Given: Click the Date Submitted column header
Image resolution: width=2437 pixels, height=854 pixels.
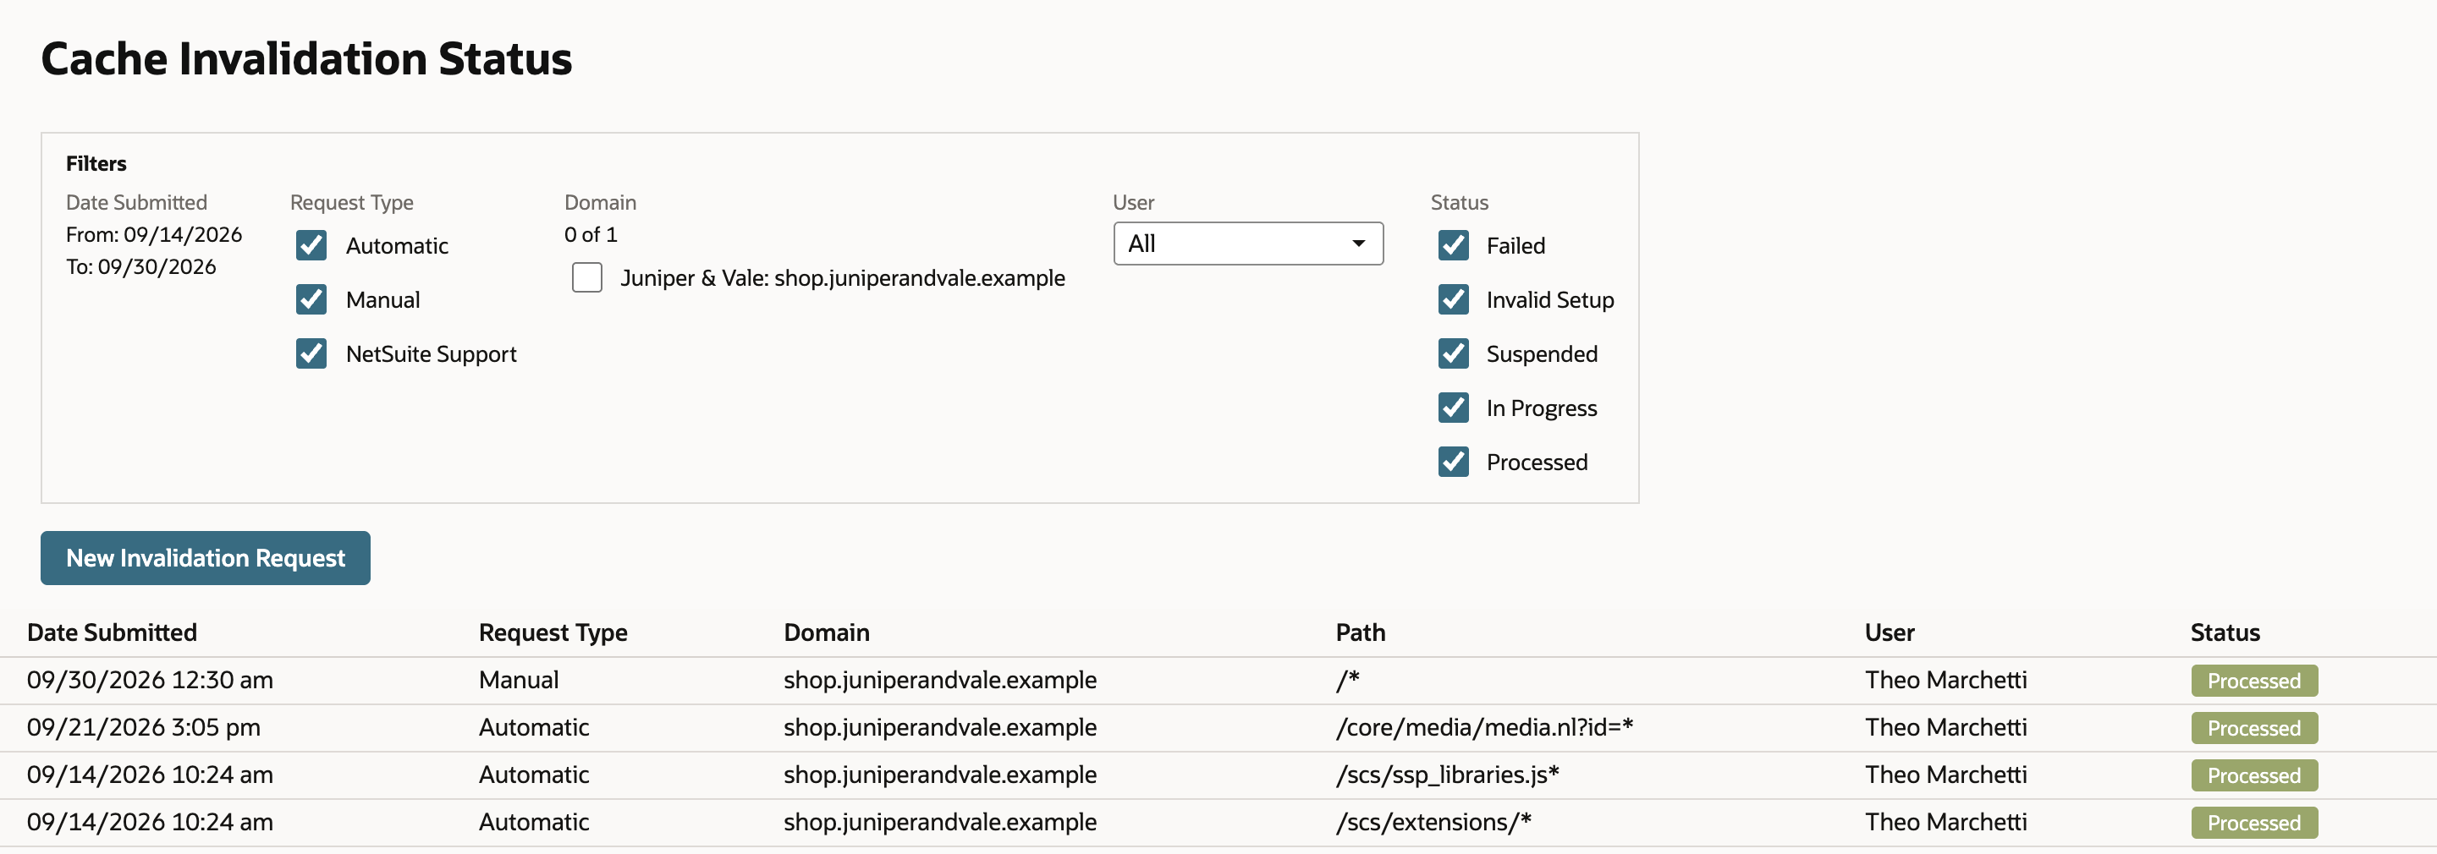Looking at the screenshot, I should [112, 632].
